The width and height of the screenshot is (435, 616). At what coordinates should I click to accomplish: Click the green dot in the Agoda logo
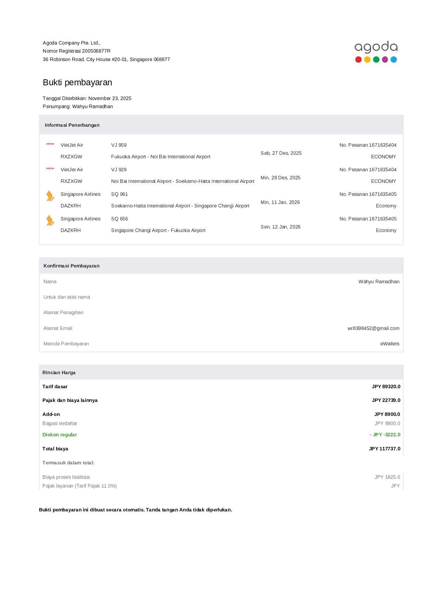[376, 60]
